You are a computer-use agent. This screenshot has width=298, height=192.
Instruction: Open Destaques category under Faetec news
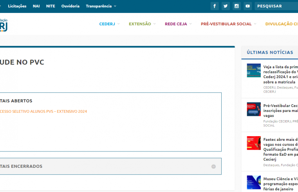coord(271,165)
